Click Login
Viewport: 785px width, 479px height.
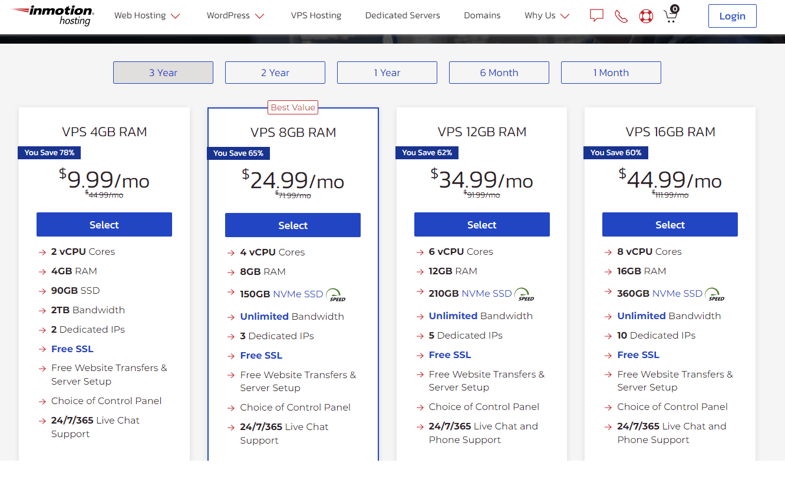[732, 16]
